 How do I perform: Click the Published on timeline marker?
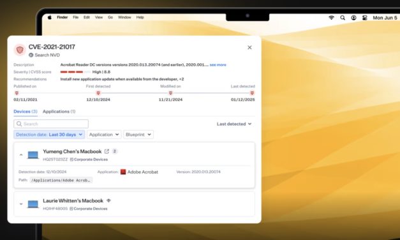tap(17, 93)
